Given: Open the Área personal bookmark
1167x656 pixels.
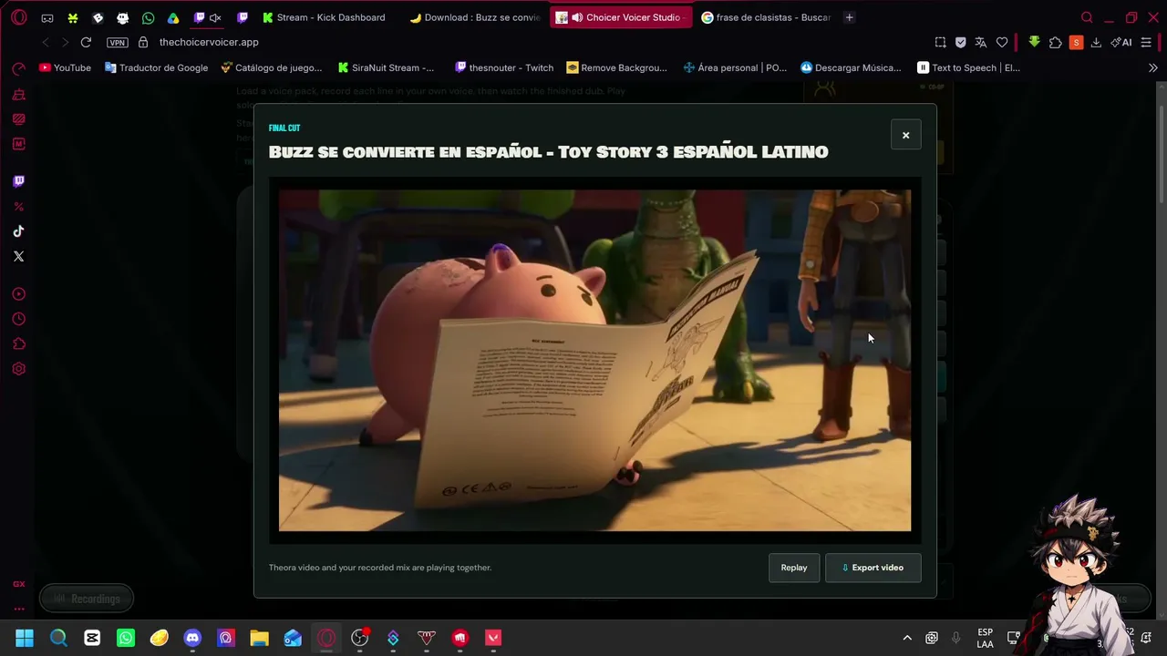Looking at the screenshot, I should click(735, 67).
